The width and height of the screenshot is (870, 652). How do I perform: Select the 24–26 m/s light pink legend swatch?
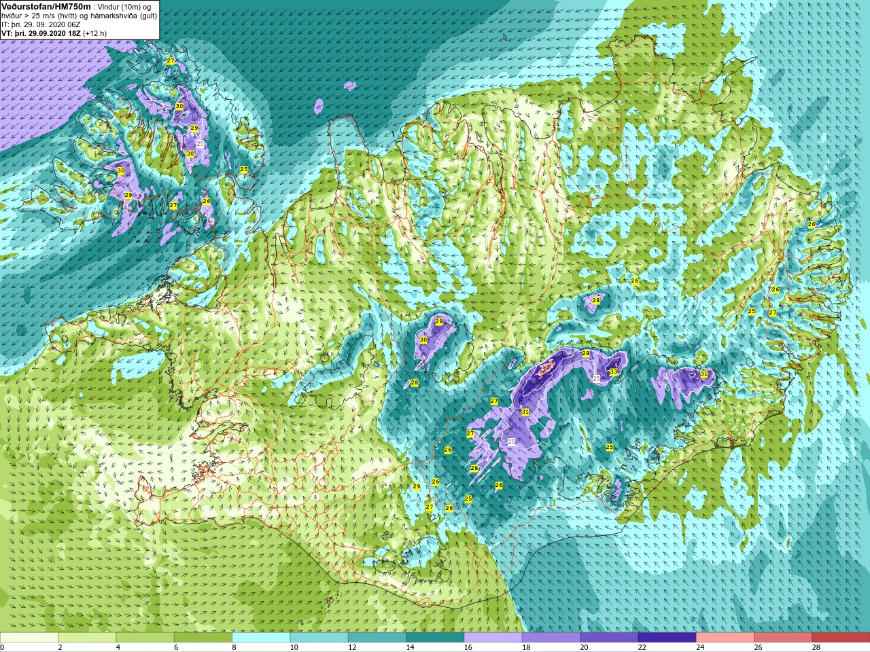(x=725, y=638)
